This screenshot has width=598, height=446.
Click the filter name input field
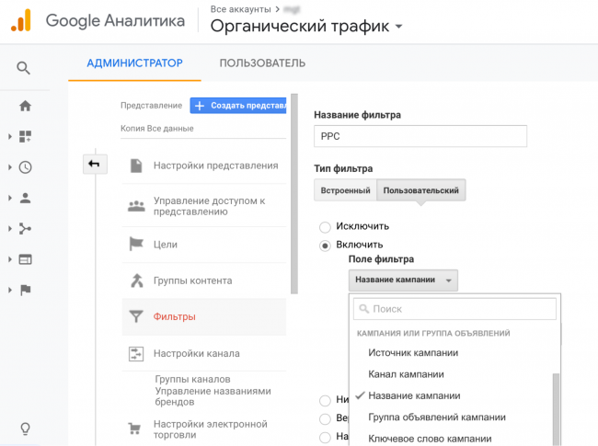420,136
